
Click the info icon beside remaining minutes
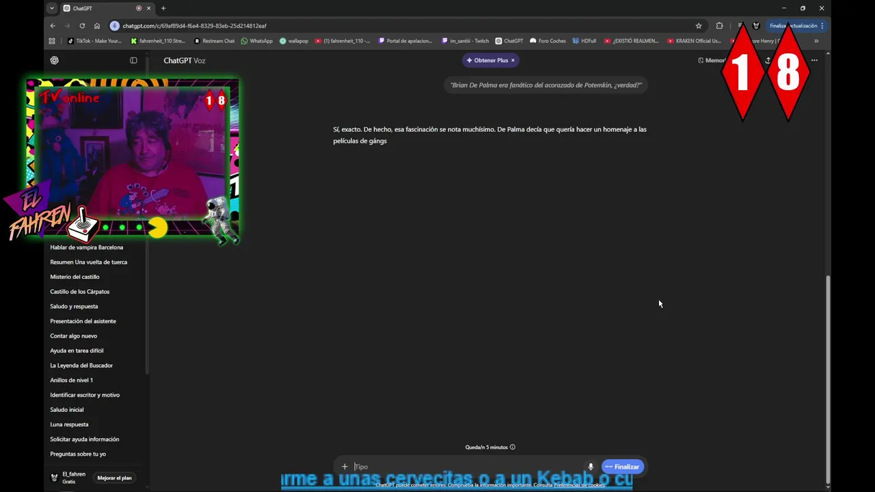[x=513, y=447]
